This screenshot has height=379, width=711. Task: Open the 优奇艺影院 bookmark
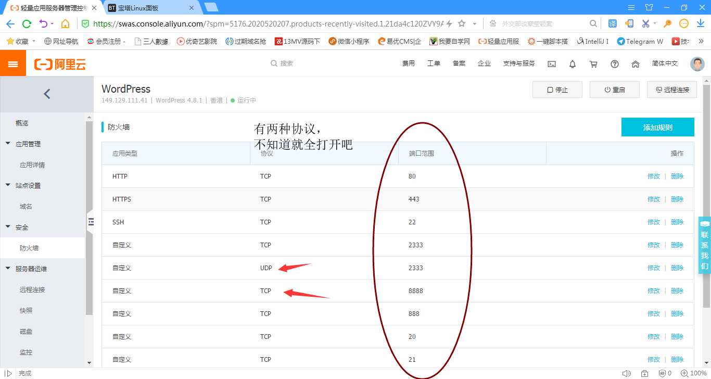197,41
